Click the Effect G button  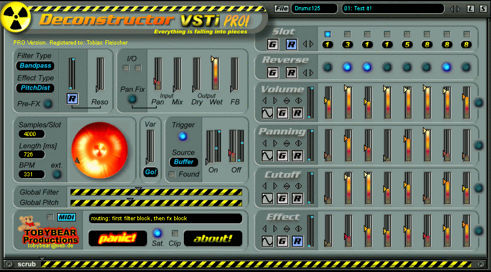pyautogui.click(x=282, y=241)
